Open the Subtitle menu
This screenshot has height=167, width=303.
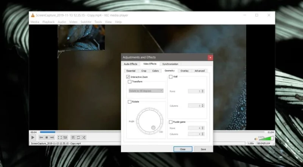pos(86,22)
